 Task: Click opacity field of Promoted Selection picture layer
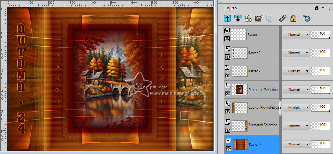(x=321, y=89)
